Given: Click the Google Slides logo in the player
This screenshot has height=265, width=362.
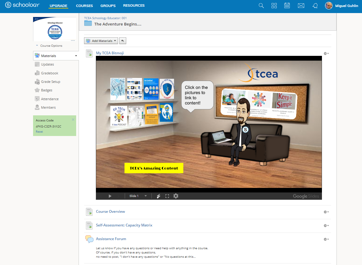Looking at the screenshot, I should [x=306, y=196].
